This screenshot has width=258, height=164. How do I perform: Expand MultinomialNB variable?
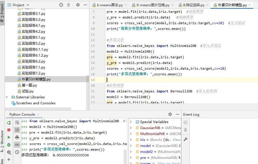[x=131, y=134]
